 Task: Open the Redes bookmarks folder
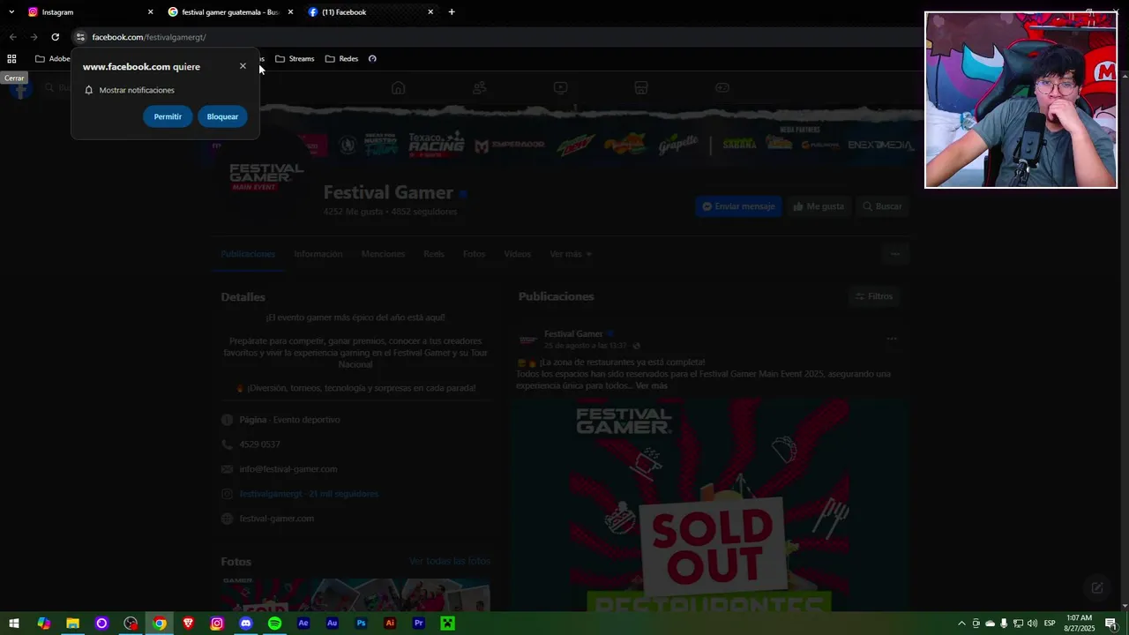click(x=341, y=59)
